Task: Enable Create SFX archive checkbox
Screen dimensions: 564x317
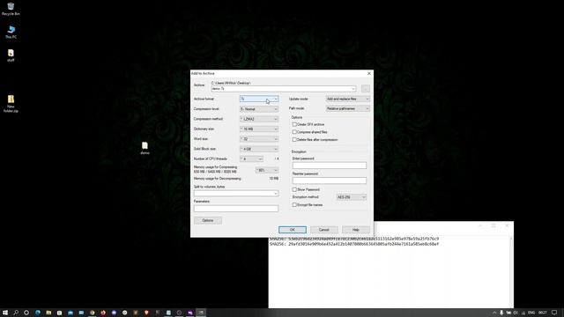Action: pyautogui.click(x=294, y=124)
